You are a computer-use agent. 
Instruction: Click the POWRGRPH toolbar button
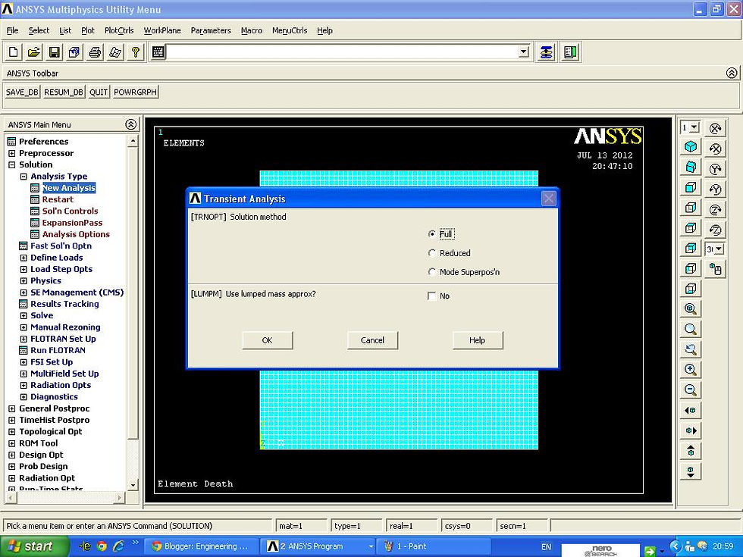click(x=135, y=92)
